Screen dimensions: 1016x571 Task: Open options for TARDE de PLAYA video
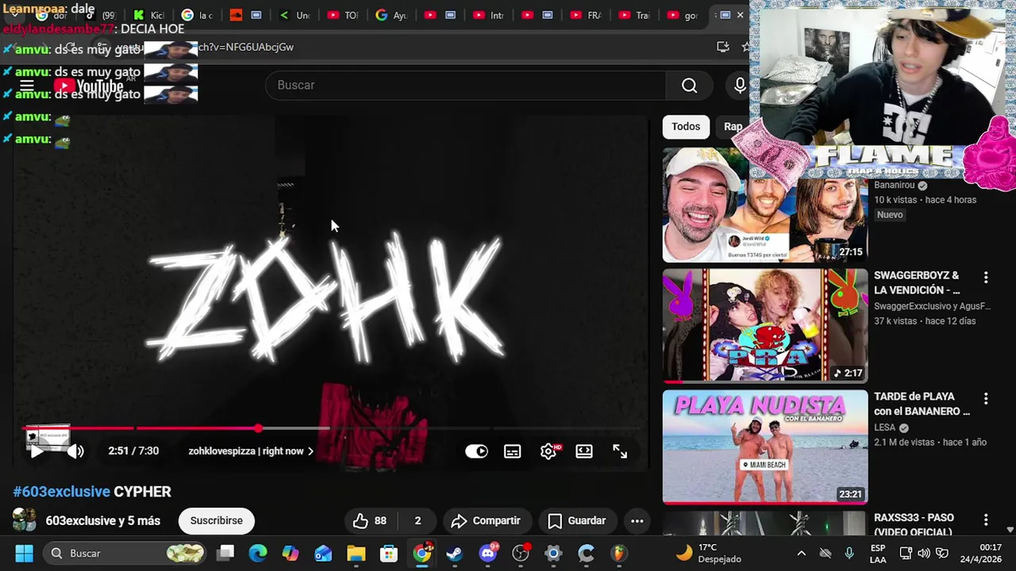point(986,399)
